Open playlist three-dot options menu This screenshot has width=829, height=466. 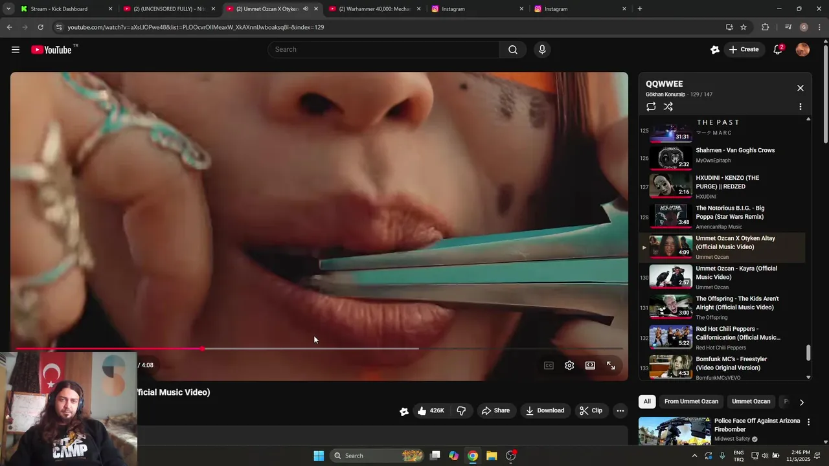801,107
